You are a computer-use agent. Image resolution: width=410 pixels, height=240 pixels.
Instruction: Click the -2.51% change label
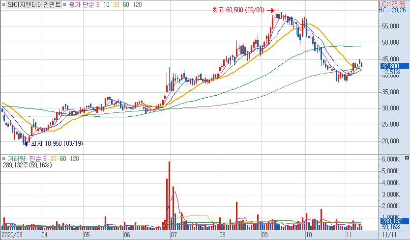tap(391, 72)
